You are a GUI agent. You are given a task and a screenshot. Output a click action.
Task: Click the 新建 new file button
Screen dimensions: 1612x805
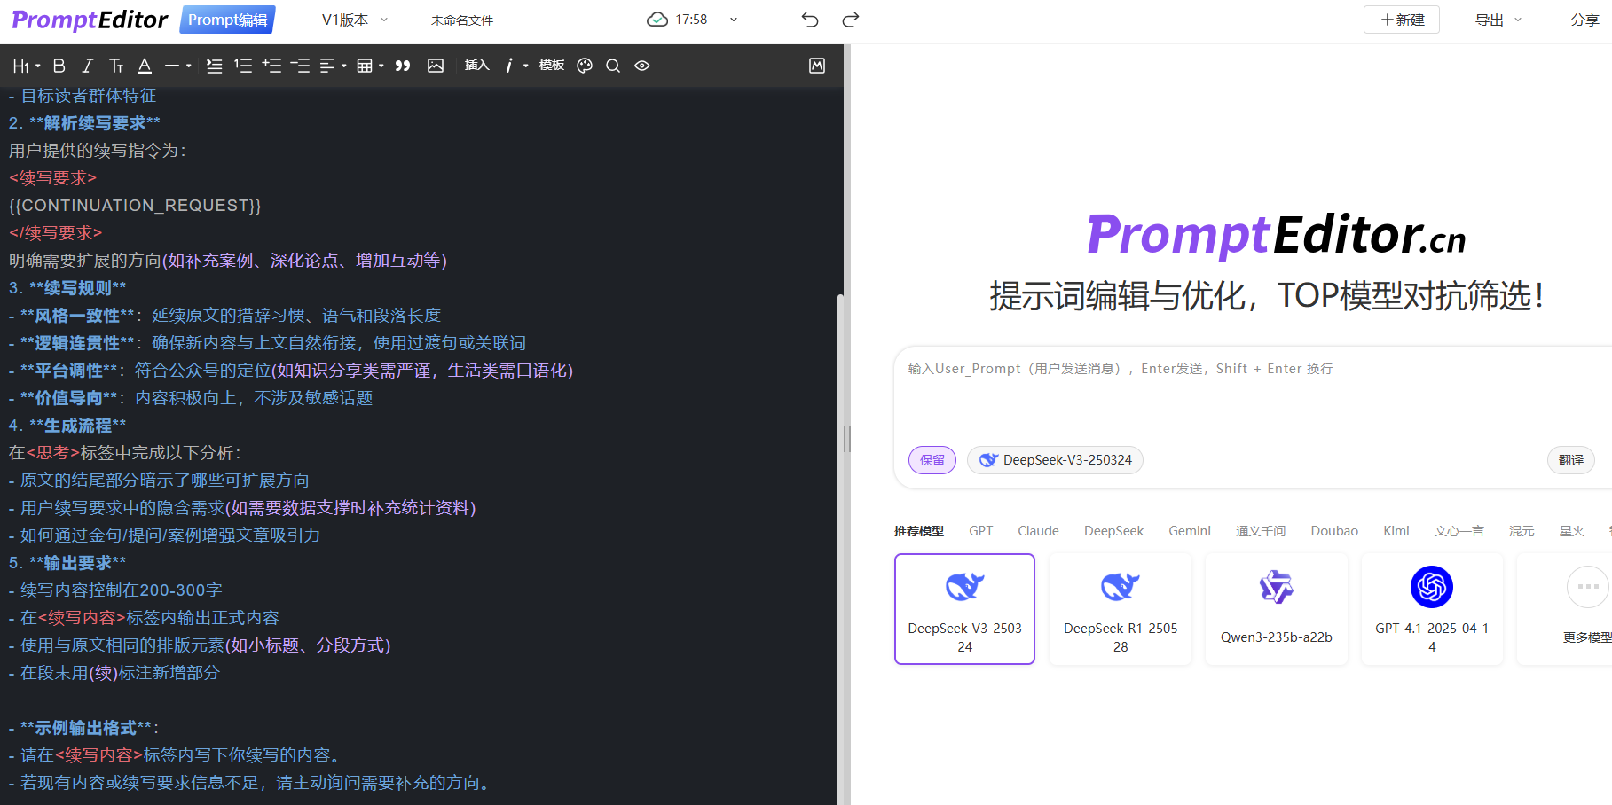click(1401, 19)
